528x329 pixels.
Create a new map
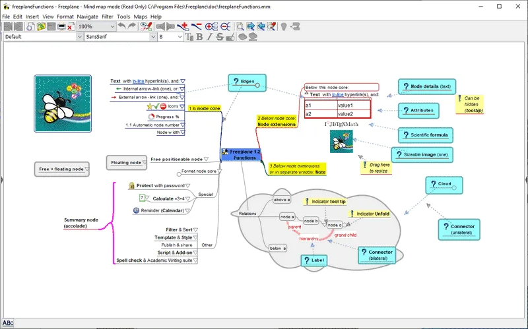pyautogui.click(x=30, y=26)
